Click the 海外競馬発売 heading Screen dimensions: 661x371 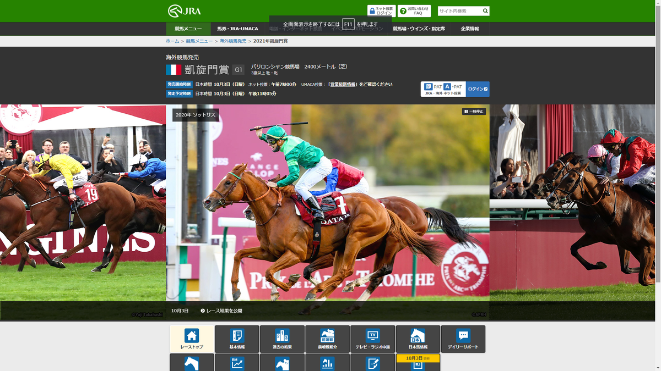[182, 57]
